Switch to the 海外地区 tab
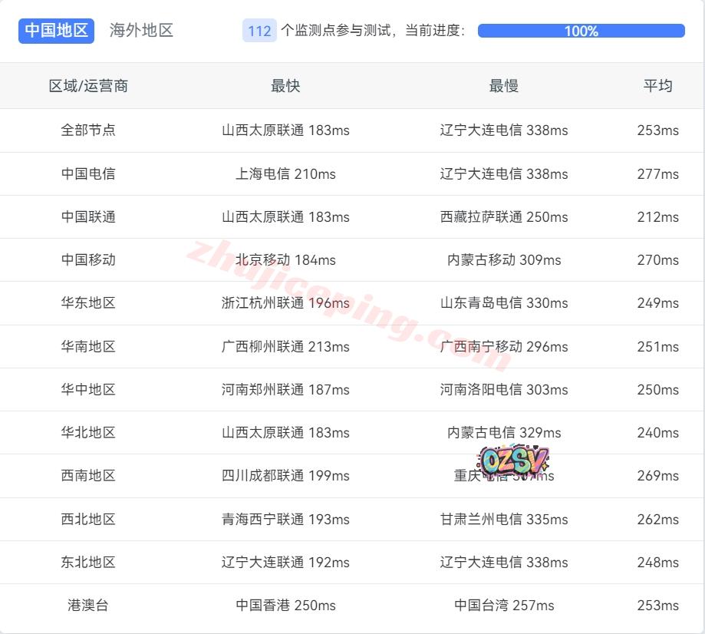Image resolution: width=705 pixels, height=634 pixels. point(141,31)
